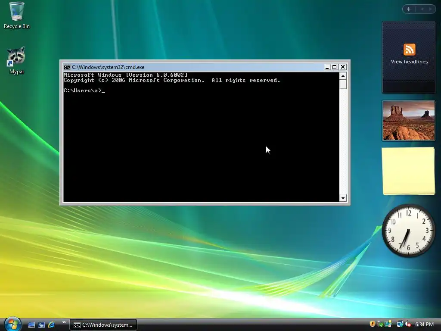
Task: Click the cmd window scroll up arrow
Action: pos(343,76)
